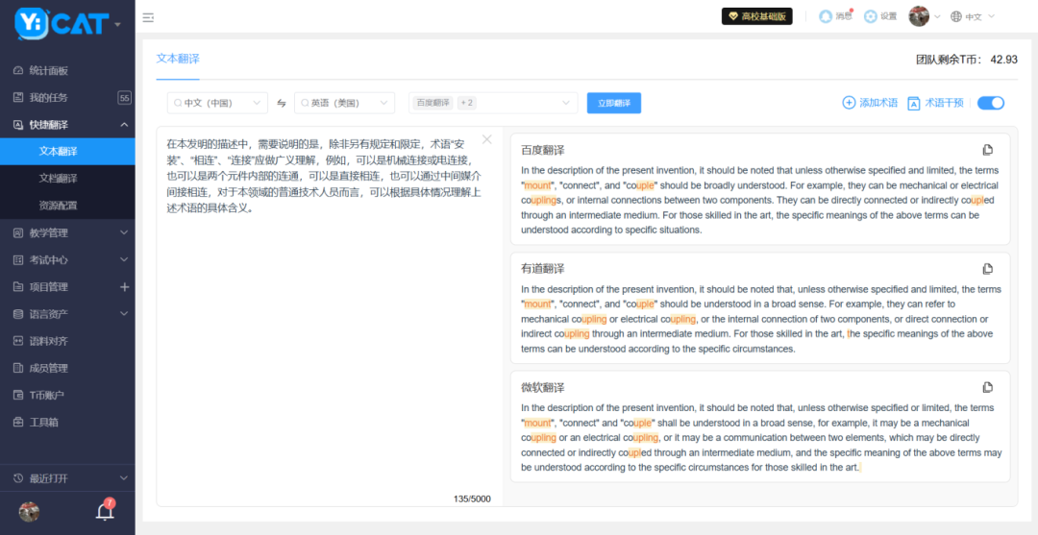Toggle the 术语干预 switch off

click(990, 103)
